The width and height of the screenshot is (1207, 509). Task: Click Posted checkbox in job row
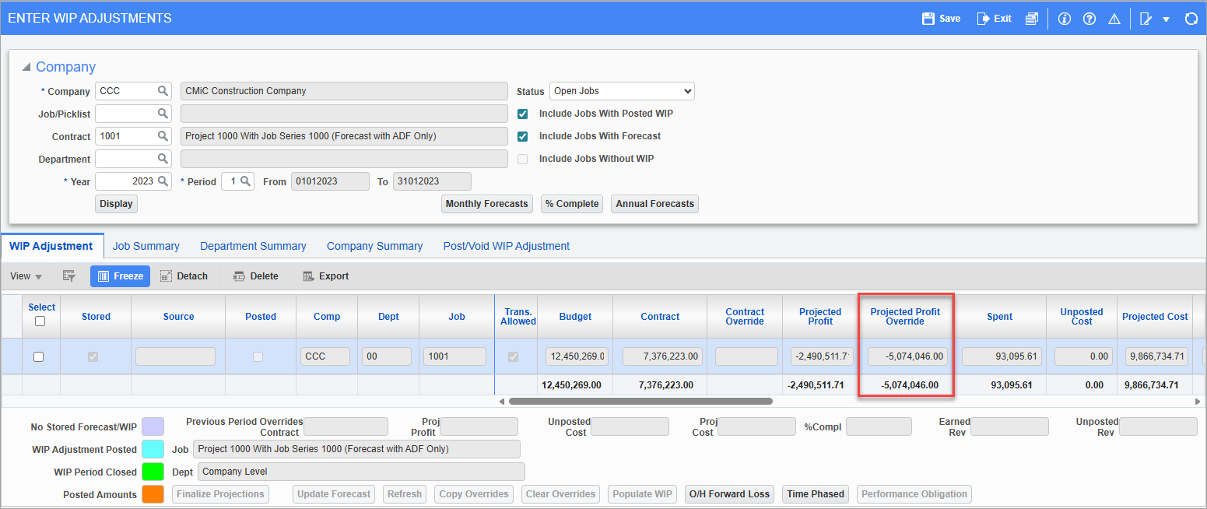click(258, 356)
